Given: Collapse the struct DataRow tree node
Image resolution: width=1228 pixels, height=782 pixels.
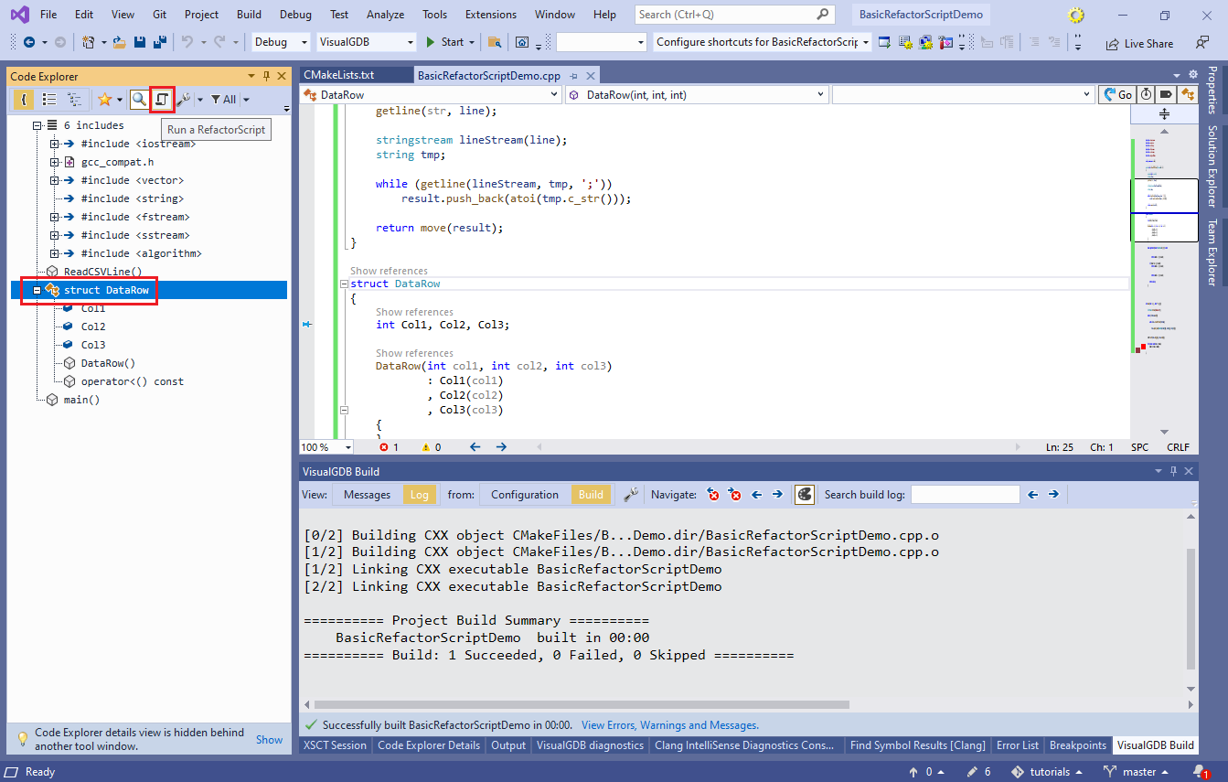Looking at the screenshot, I should tap(37, 290).
